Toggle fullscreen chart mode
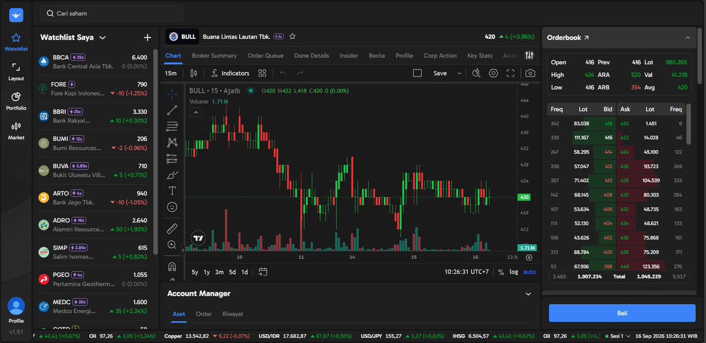Screen dimensions: 706x343 point(511,73)
